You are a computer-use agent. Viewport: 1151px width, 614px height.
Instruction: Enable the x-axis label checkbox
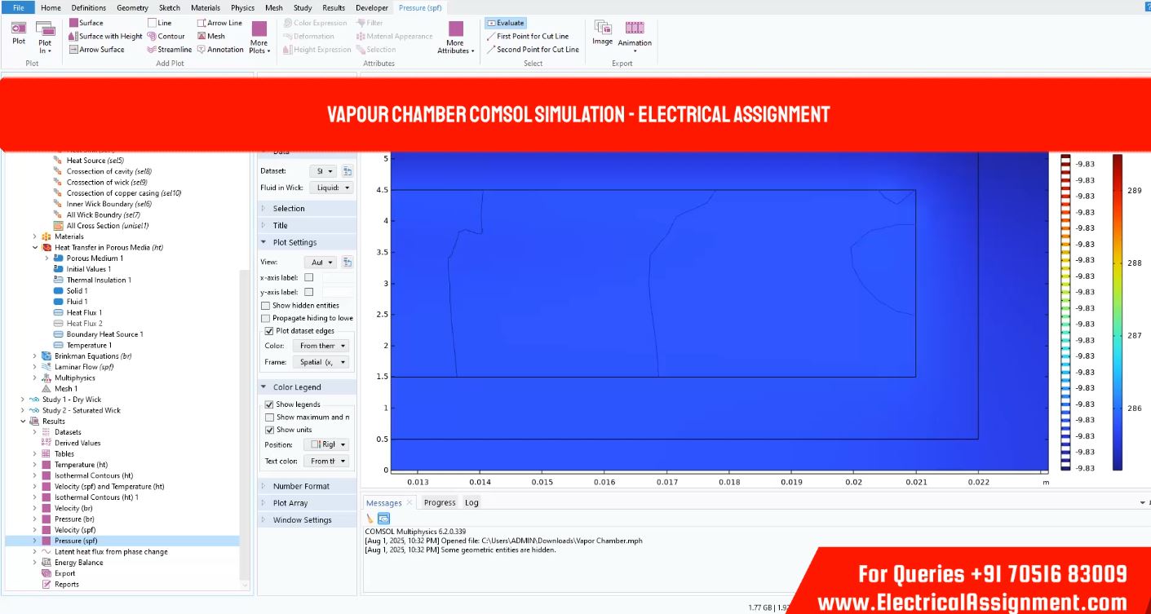click(x=309, y=278)
